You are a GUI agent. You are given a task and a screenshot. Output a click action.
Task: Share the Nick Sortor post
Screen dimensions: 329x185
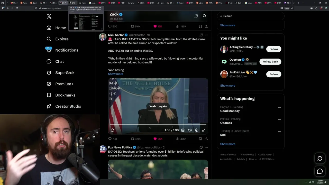206,139
